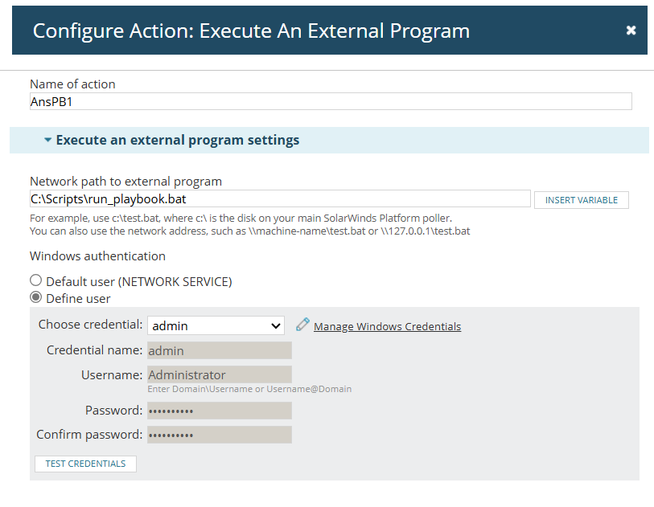The height and width of the screenshot is (507, 654).
Task: Collapse the Execute an external program settings arrow
Action: click(x=47, y=140)
